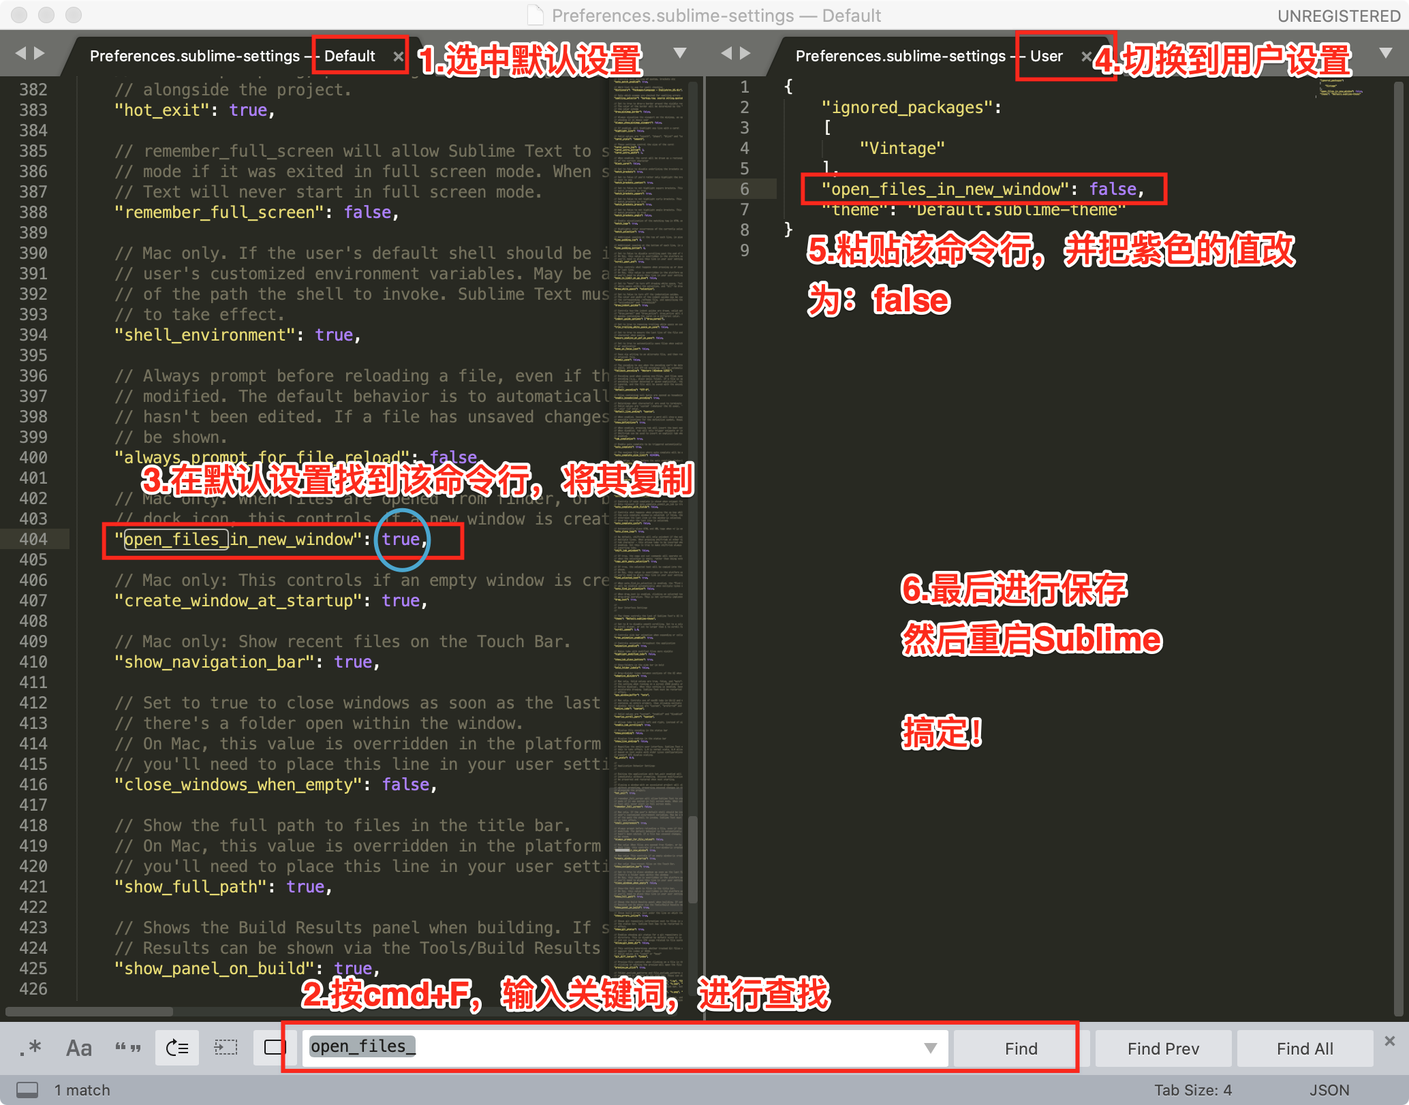Click the "theme" line in User settings
1409x1105 pixels.
click(x=974, y=210)
